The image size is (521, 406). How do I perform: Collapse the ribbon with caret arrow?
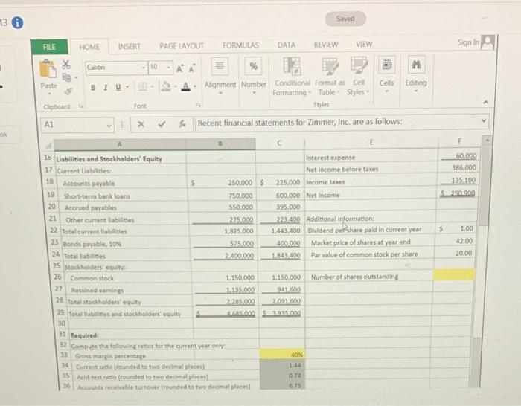click(x=485, y=103)
